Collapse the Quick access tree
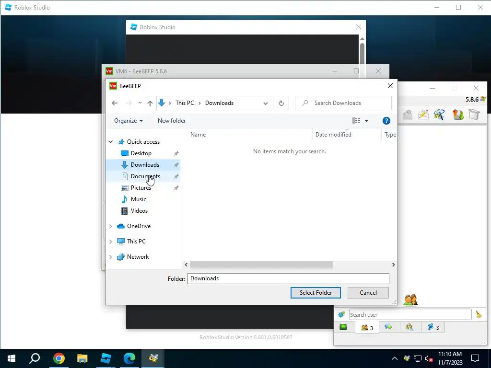Viewport: 491px width, 368px height. coord(111,142)
